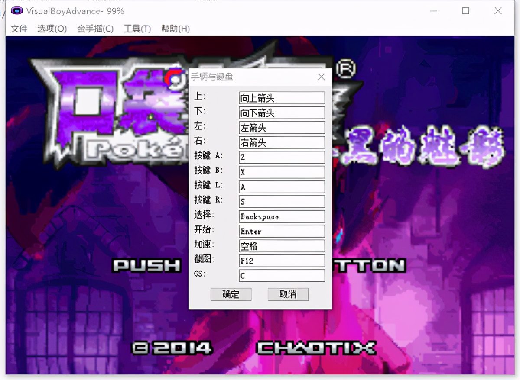Click the 确定 button
Image resolution: width=520 pixels, height=380 pixels.
point(231,294)
